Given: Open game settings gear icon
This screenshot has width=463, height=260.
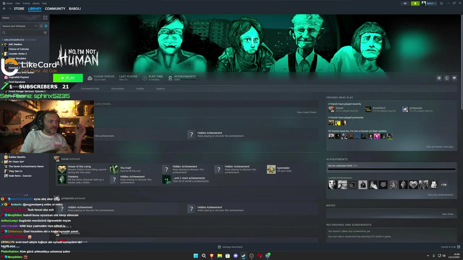Looking at the screenshot, I should [439, 78].
